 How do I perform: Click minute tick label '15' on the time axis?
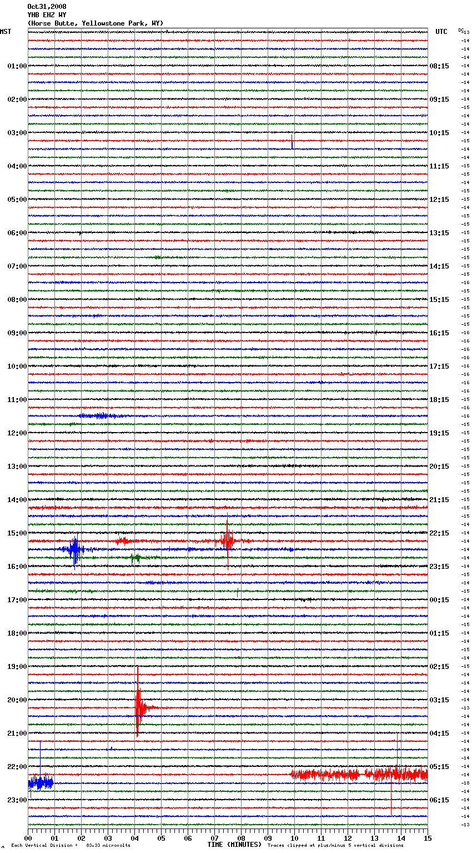[428, 839]
